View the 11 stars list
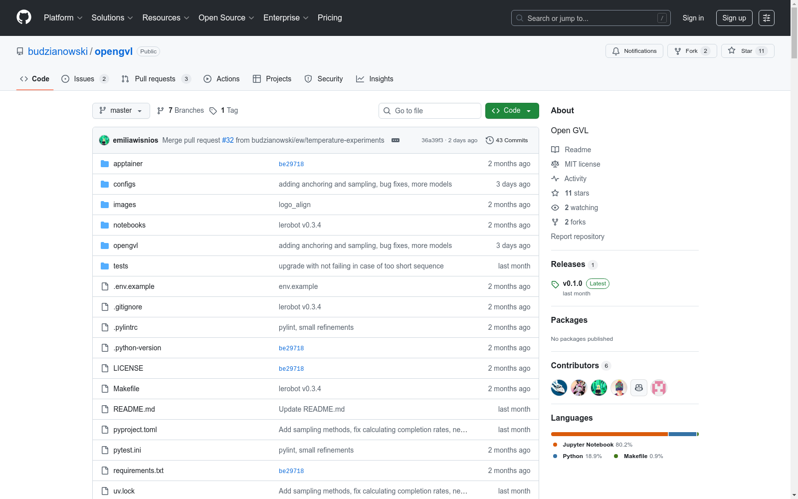Image resolution: width=798 pixels, height=499 pixels. [577, 193]
